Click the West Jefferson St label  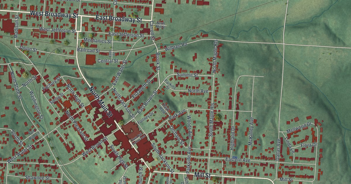click(58, 30)
